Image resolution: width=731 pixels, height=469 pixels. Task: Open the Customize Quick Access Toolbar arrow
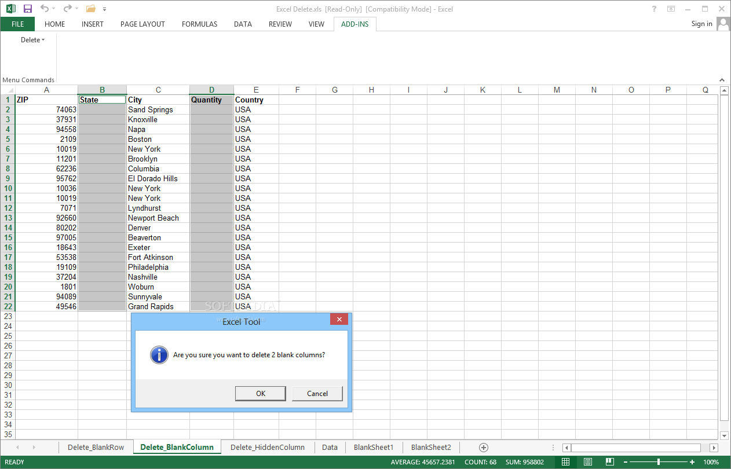point(104,9)
